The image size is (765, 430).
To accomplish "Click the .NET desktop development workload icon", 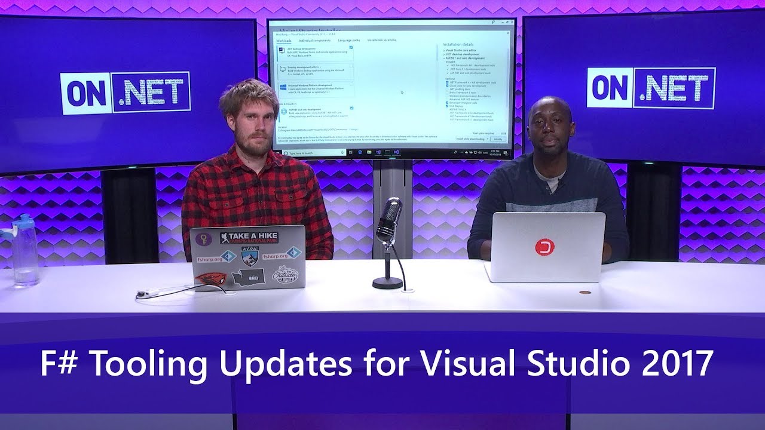I will coord(281,50).
